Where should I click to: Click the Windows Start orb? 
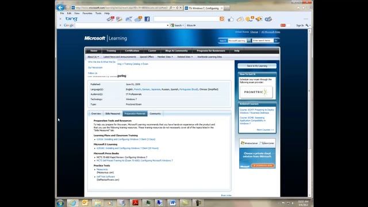point(60,203)
